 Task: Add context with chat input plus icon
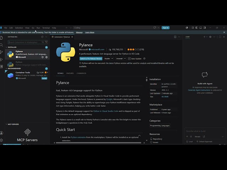[x=187, y=136]
